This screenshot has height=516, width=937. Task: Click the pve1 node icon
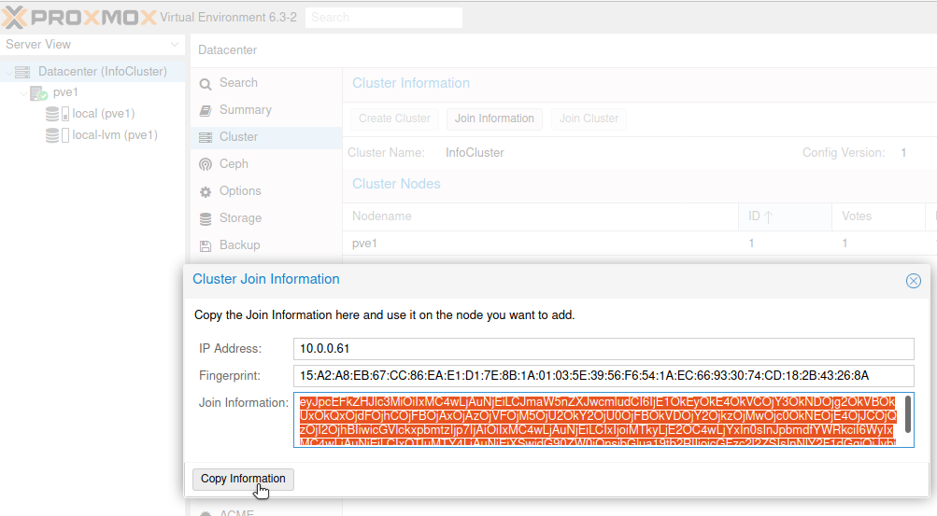click(x=39, y=93)
